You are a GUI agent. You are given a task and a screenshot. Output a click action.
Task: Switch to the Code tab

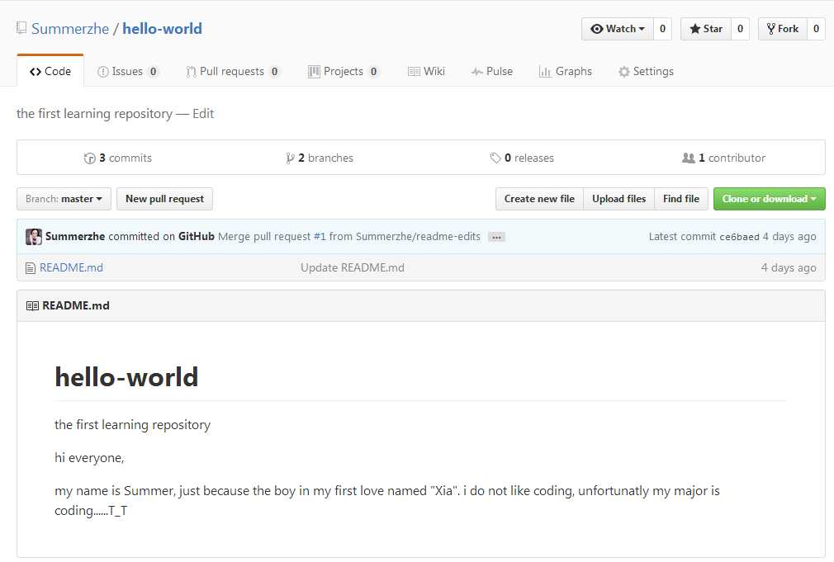point(50,71)
